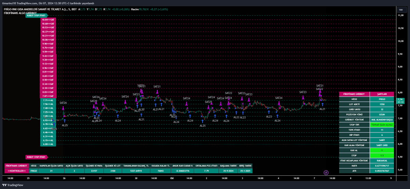Select the 9.43==>SAT grid level
Screen dimensions: 410x189
(x=48, y=56)
